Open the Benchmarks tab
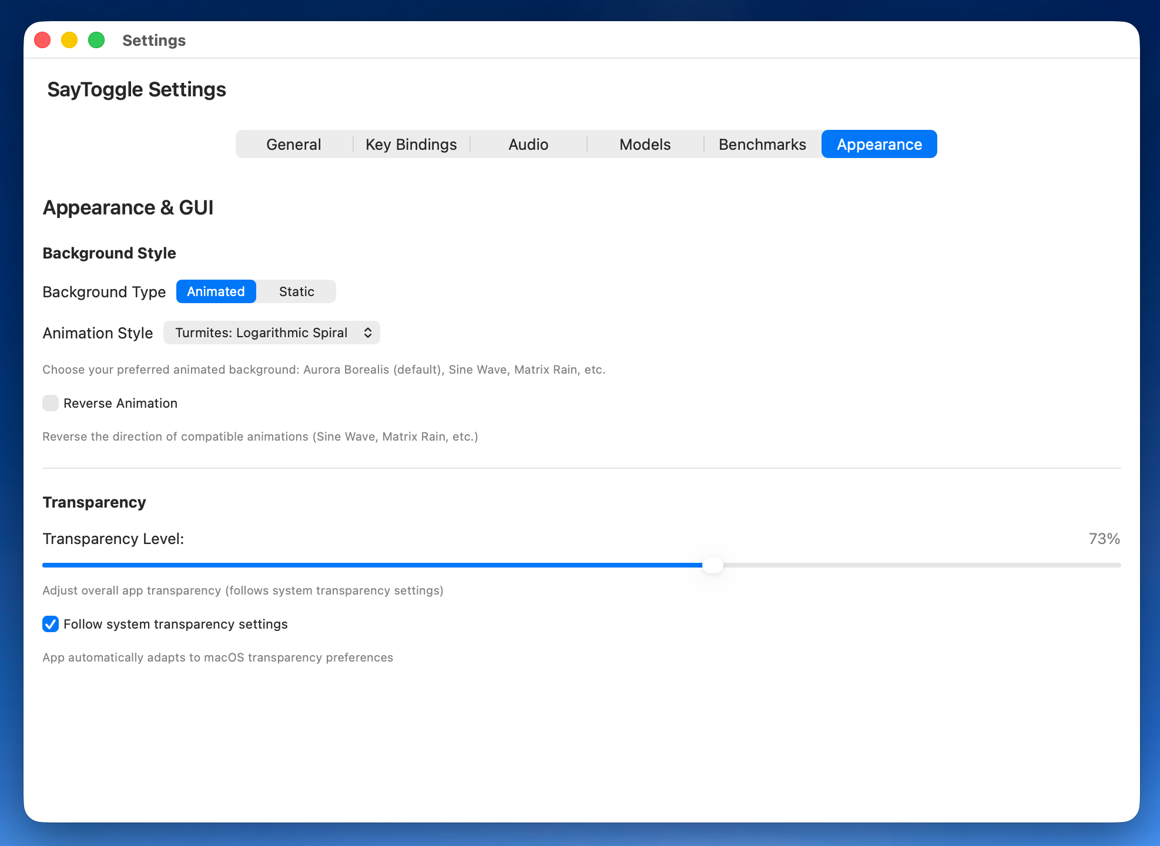1160x846 pixels. 762,144
